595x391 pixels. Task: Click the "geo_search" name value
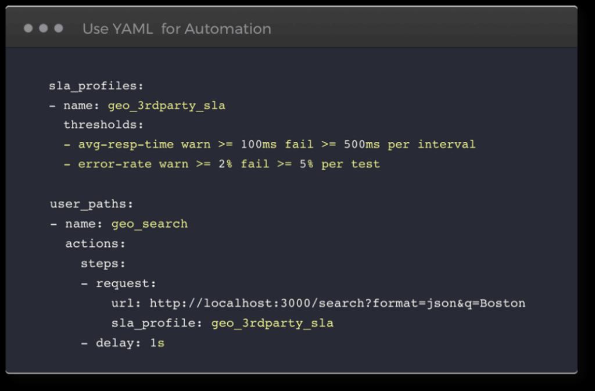coord(149,224)
